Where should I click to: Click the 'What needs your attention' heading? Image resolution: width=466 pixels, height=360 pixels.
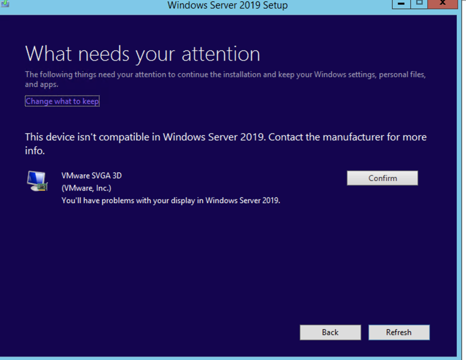pyautogui.click(x=143, y=54)
